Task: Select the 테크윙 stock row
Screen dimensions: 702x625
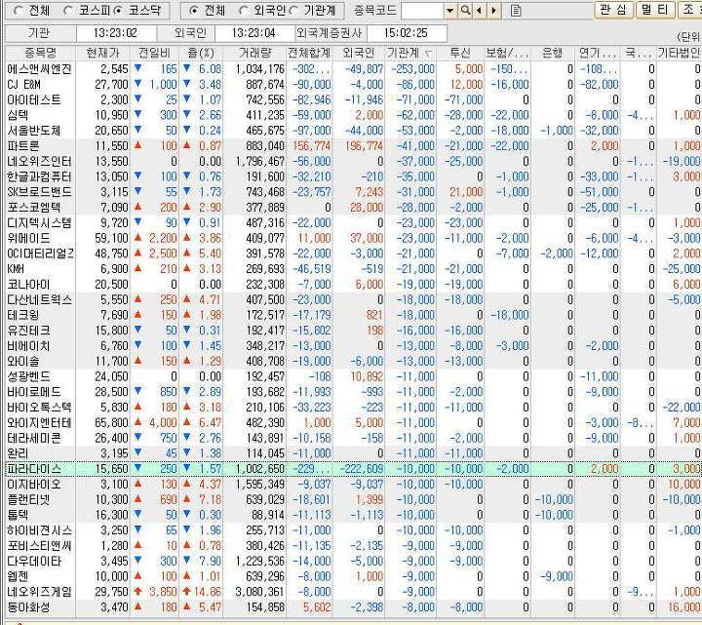Action: [353, 315]
